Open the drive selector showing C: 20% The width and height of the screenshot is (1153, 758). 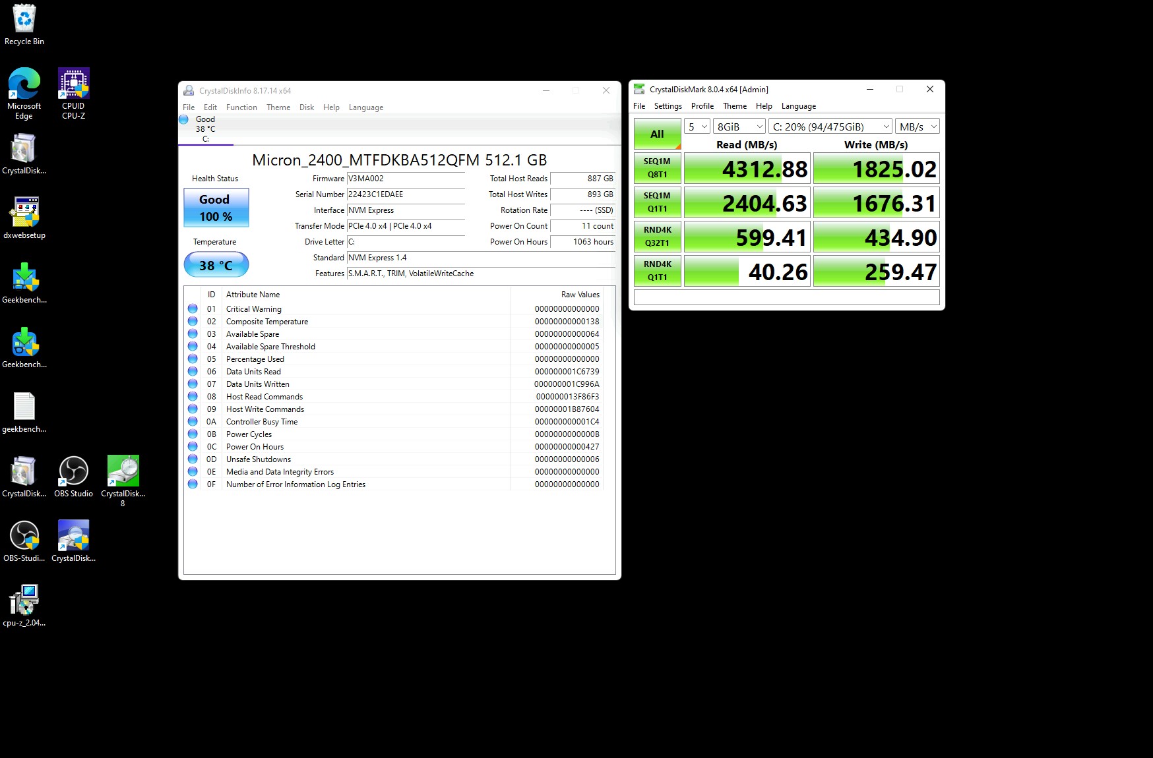click(830, 127)
